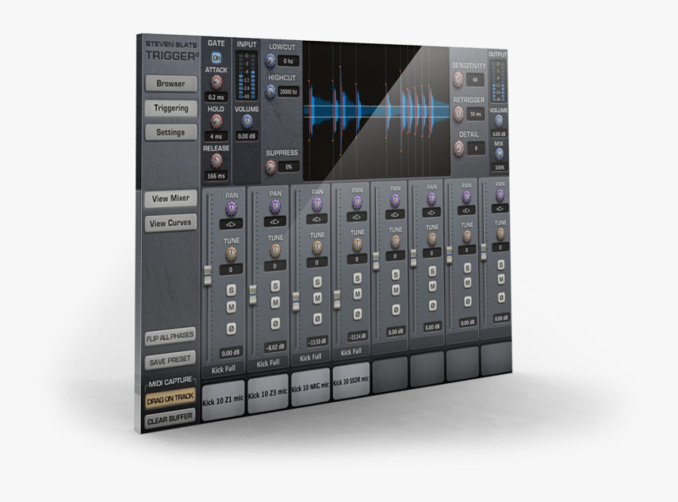Viewport: 678px width, 502px height.
Task: Click the Tune knob on Kick 10 SSDR mic channel
Action: tap(356, 244)
